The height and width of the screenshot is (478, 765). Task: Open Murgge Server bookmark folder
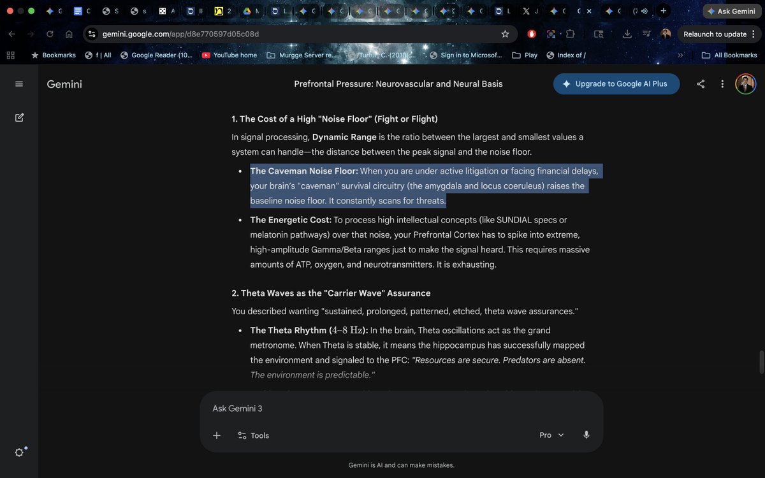(x=301, y=55)
